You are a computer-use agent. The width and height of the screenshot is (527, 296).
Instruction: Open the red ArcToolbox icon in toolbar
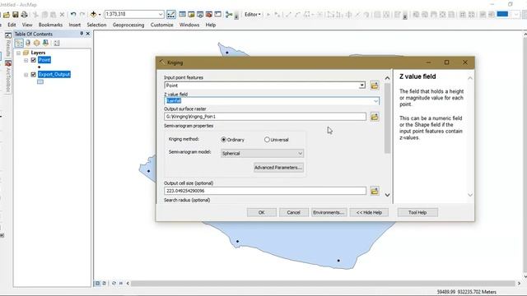pyautogui.click(x=208, y=15)
